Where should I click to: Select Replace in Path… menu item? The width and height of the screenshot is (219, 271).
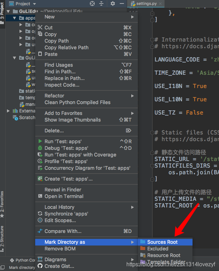pos(86,78)
